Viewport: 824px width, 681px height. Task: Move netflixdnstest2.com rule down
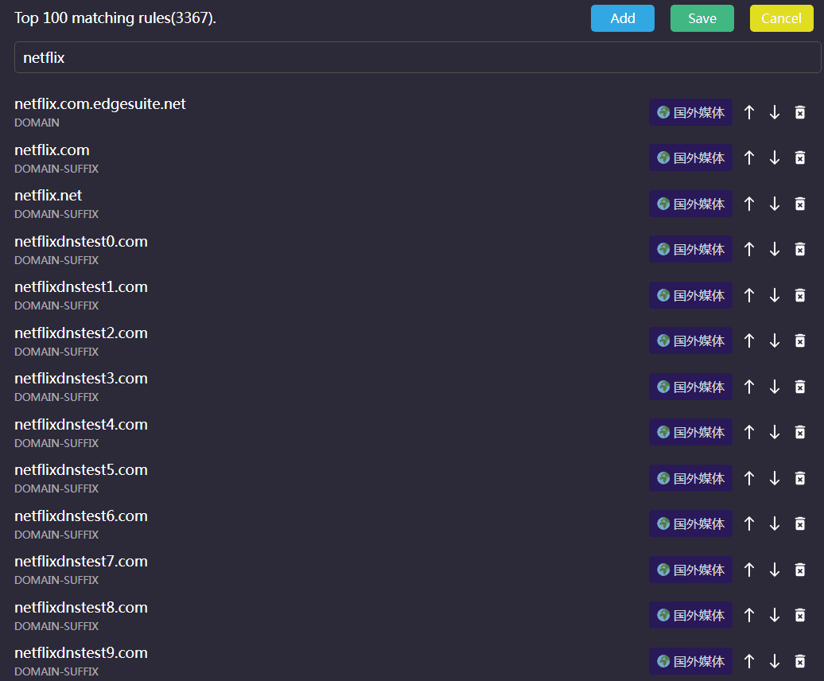[x=775, y=340]
